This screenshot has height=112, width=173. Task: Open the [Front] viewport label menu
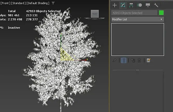(x=5, y=3)
